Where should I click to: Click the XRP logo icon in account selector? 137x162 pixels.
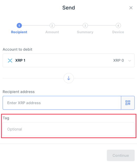[10, 61]
